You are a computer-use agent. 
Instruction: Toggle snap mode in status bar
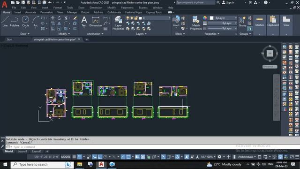coord(79,157)
